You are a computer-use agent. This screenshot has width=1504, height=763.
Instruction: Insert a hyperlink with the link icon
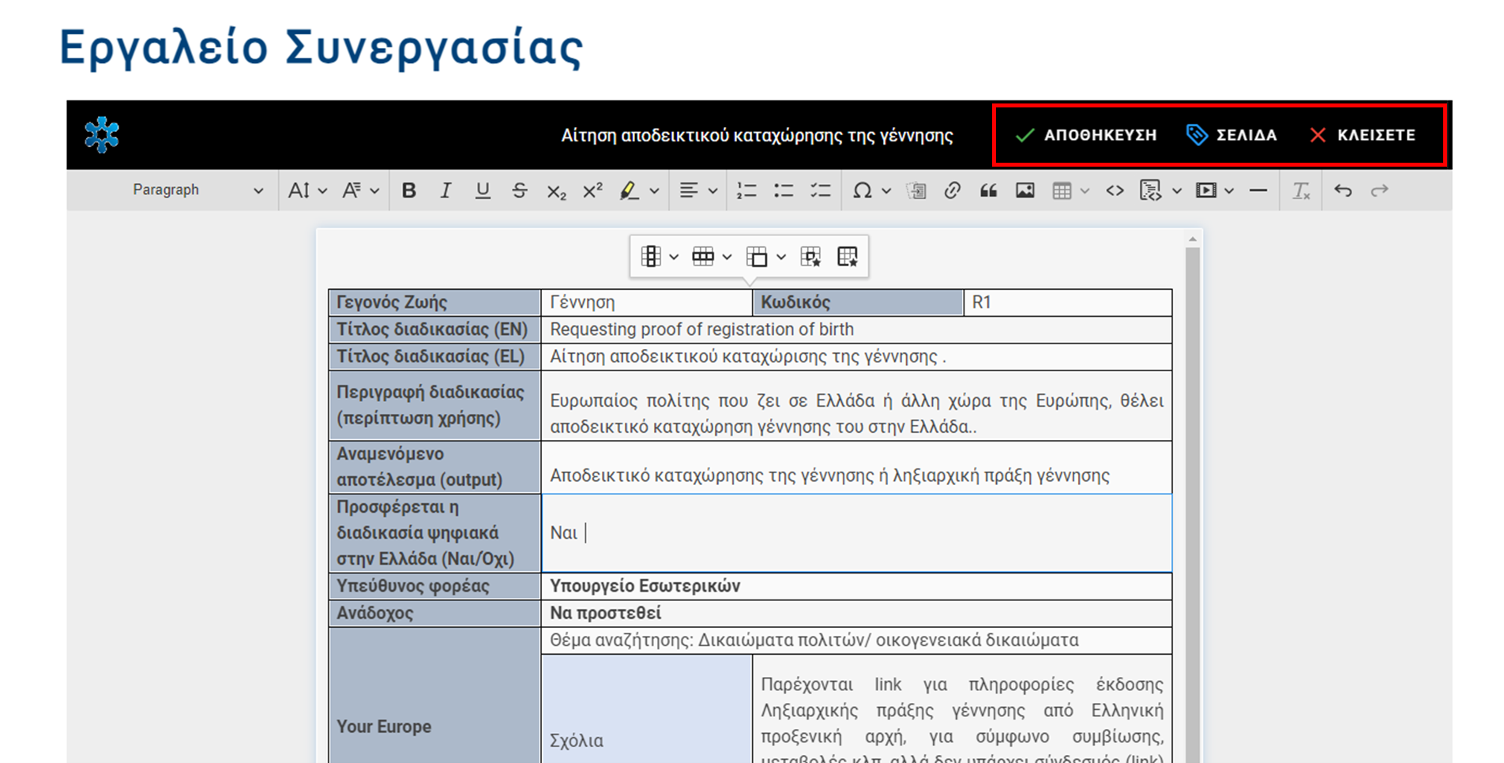952,190
